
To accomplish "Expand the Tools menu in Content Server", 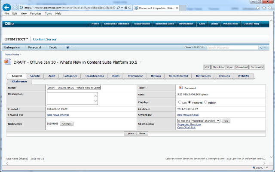I will 60,48.
